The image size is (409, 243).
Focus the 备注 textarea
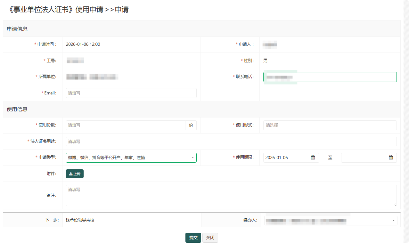(231, 195)
